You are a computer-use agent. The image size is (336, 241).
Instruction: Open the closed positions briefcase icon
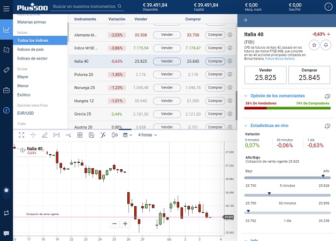pos(6,91)
